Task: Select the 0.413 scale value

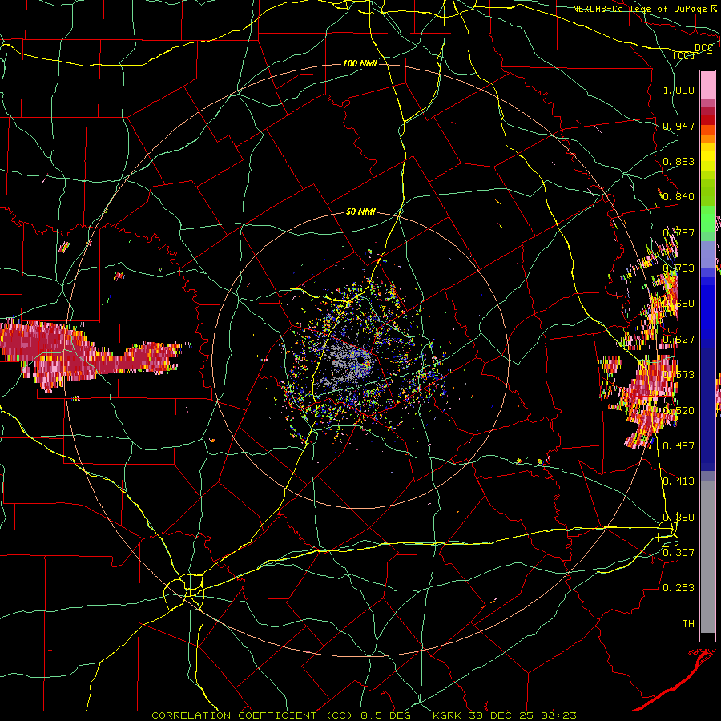Action: (679, 481)
